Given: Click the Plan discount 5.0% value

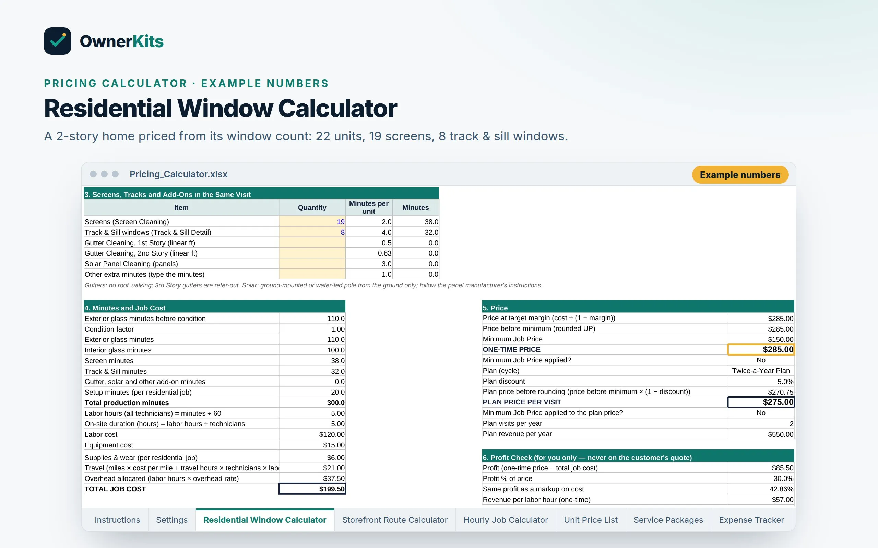Looking at the screenshot, I should pos(761,381).
